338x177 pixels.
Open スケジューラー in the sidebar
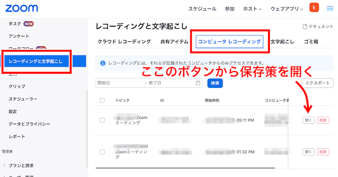click(23, 99)
